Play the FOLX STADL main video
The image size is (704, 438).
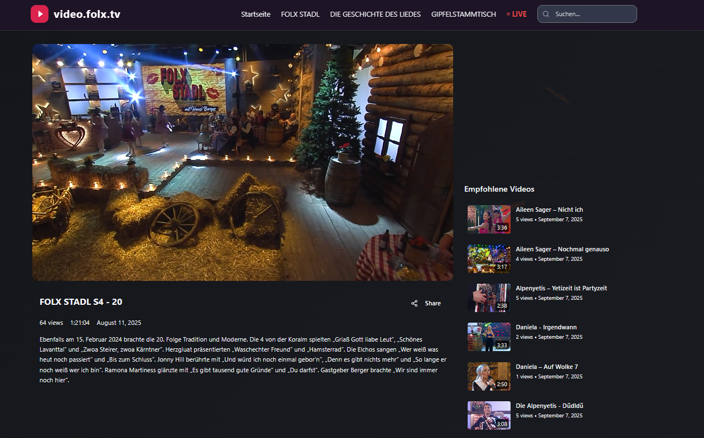[242, 162]
